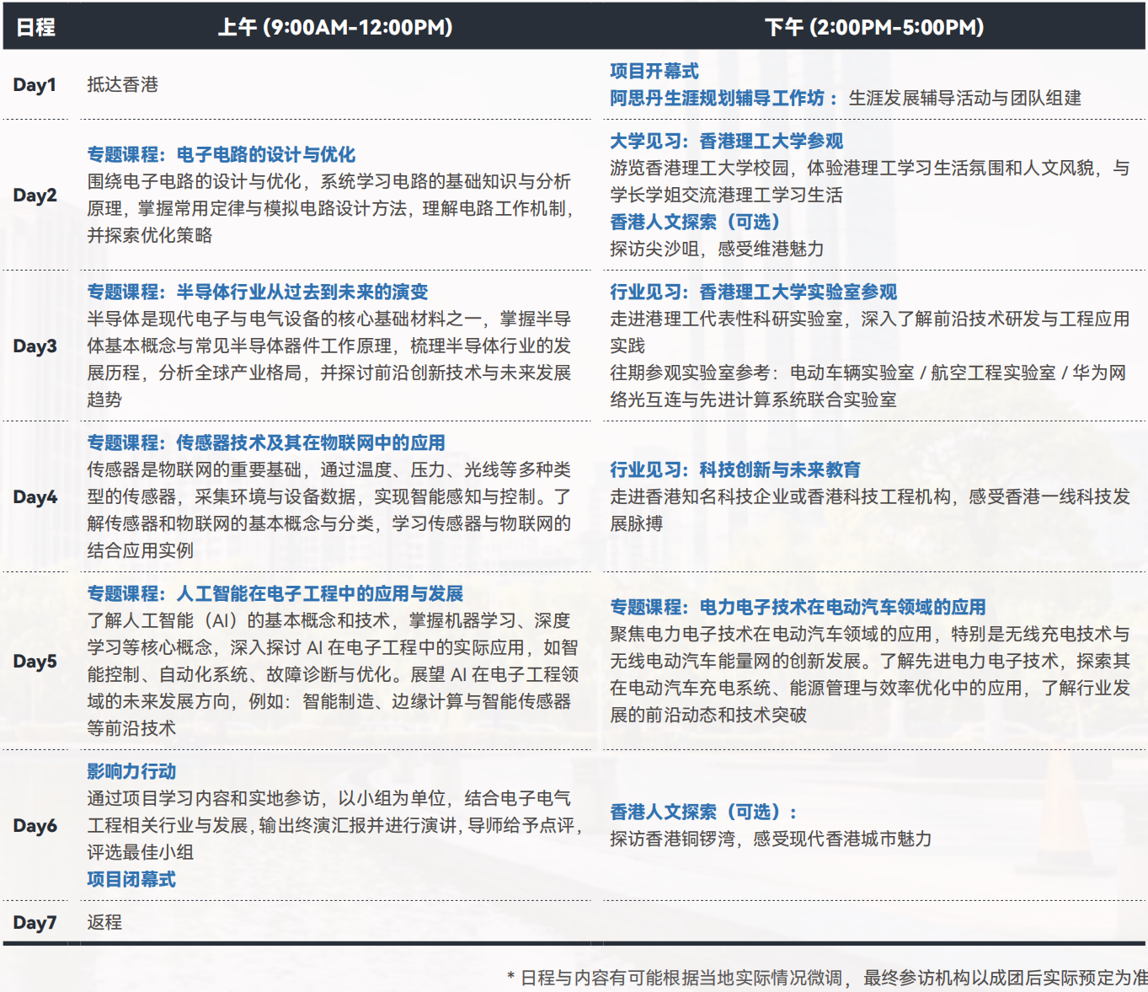Click the 上午 (9:00AM-12:00PM) header
The height and width of the screenshot is (992, 1148).
335,28
